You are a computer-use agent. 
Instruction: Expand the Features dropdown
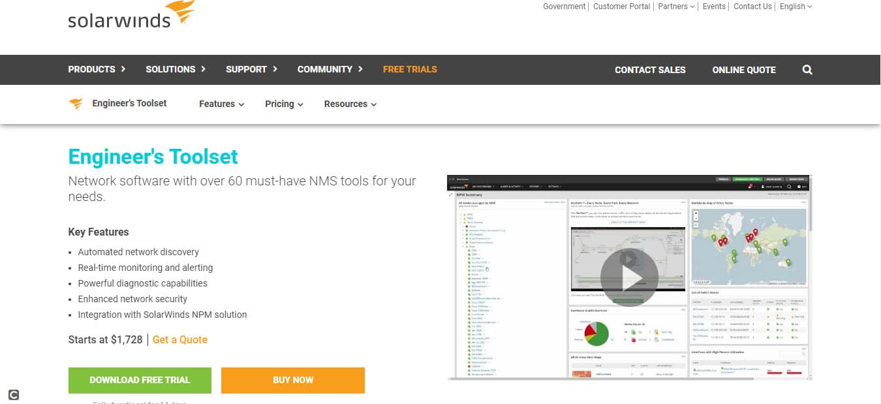click(222, 104)
